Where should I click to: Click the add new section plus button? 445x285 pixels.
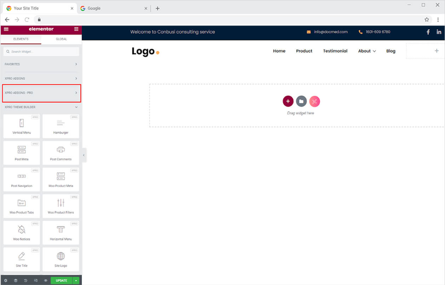[288, 101]
